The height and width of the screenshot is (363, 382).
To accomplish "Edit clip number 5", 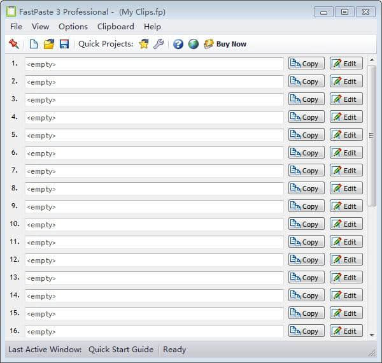I will pyautogui.click(x=346, y=135).
